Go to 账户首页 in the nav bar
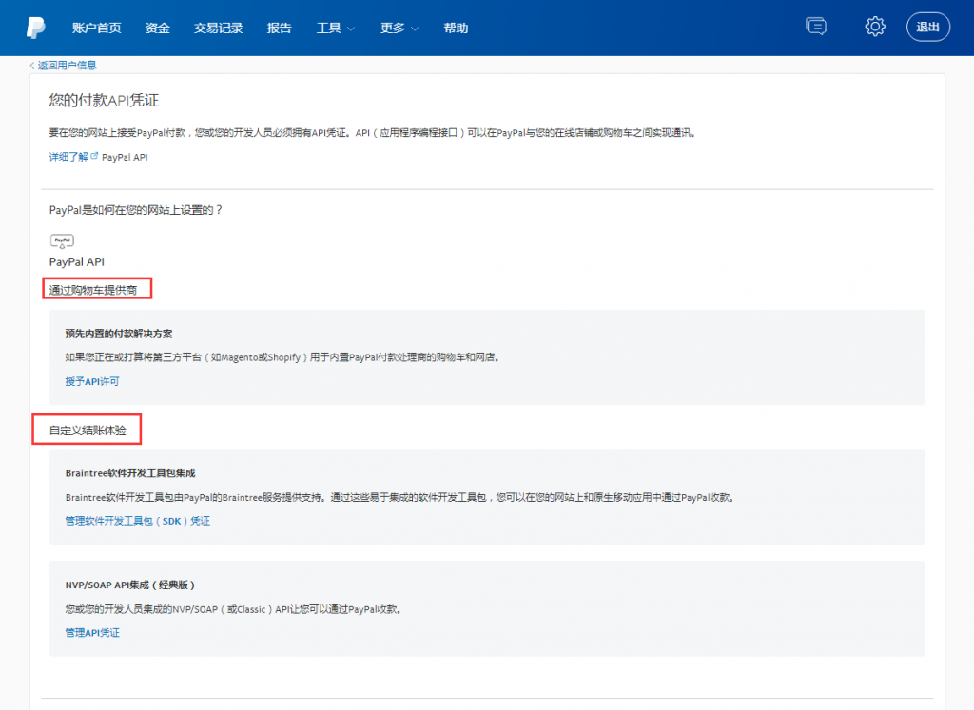The height and width of the screenshot is (710, 974). tap(96, 28)
